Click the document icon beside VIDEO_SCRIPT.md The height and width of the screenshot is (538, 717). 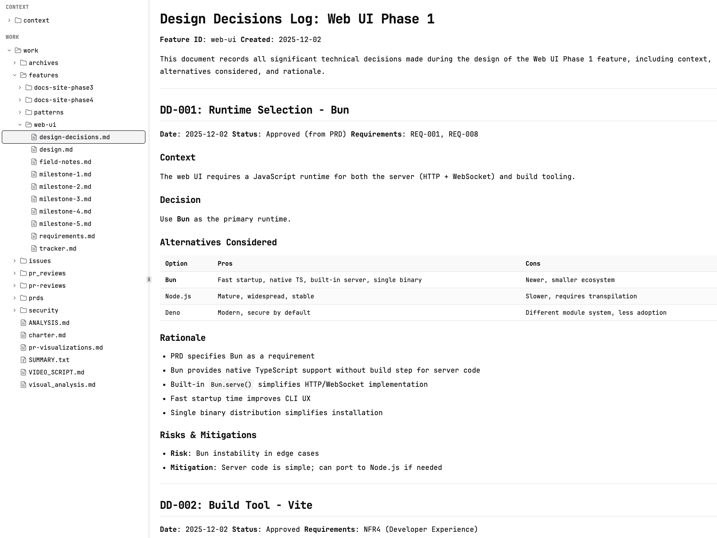coord(23,372)
